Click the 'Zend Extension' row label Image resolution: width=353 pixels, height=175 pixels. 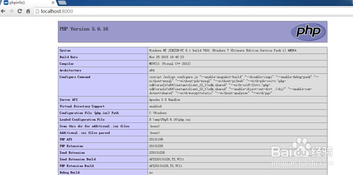(x=72, y=152)
